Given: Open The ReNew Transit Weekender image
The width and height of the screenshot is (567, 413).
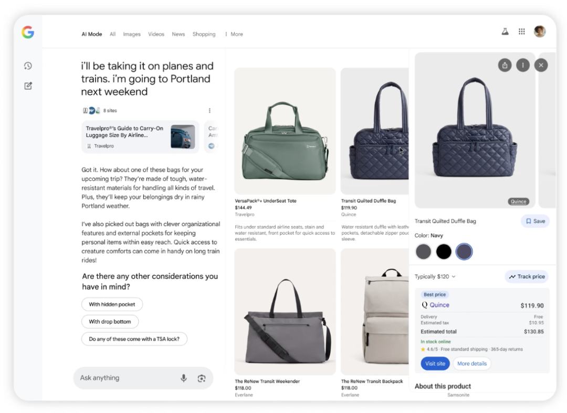Looking at the screenshot, I should click(285, 312).
